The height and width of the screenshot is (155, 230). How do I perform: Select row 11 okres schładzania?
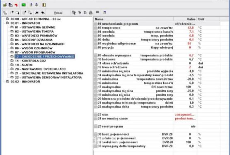coord(157,63)
